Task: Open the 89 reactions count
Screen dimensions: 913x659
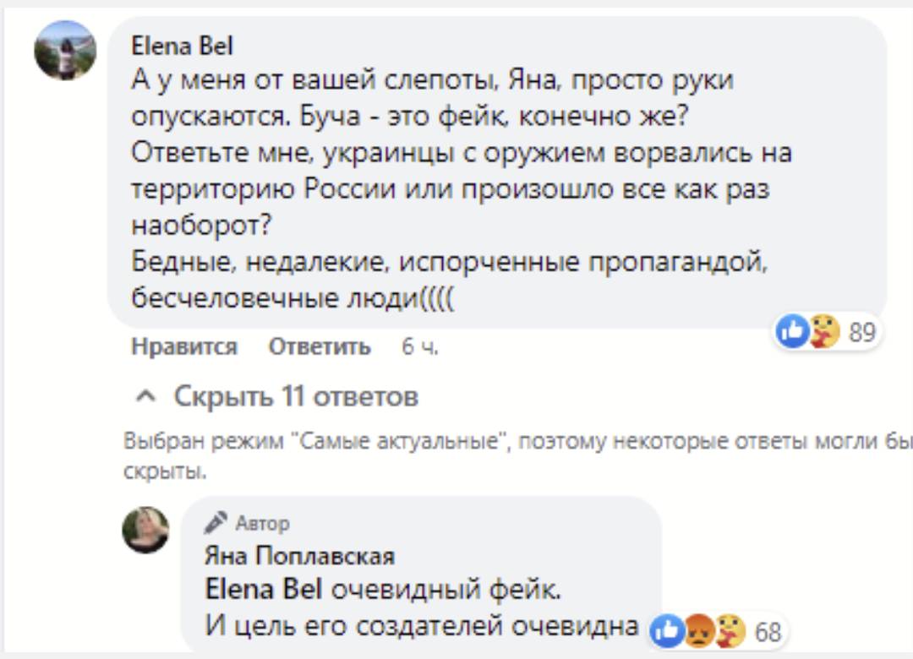Action: coord(861,331)
